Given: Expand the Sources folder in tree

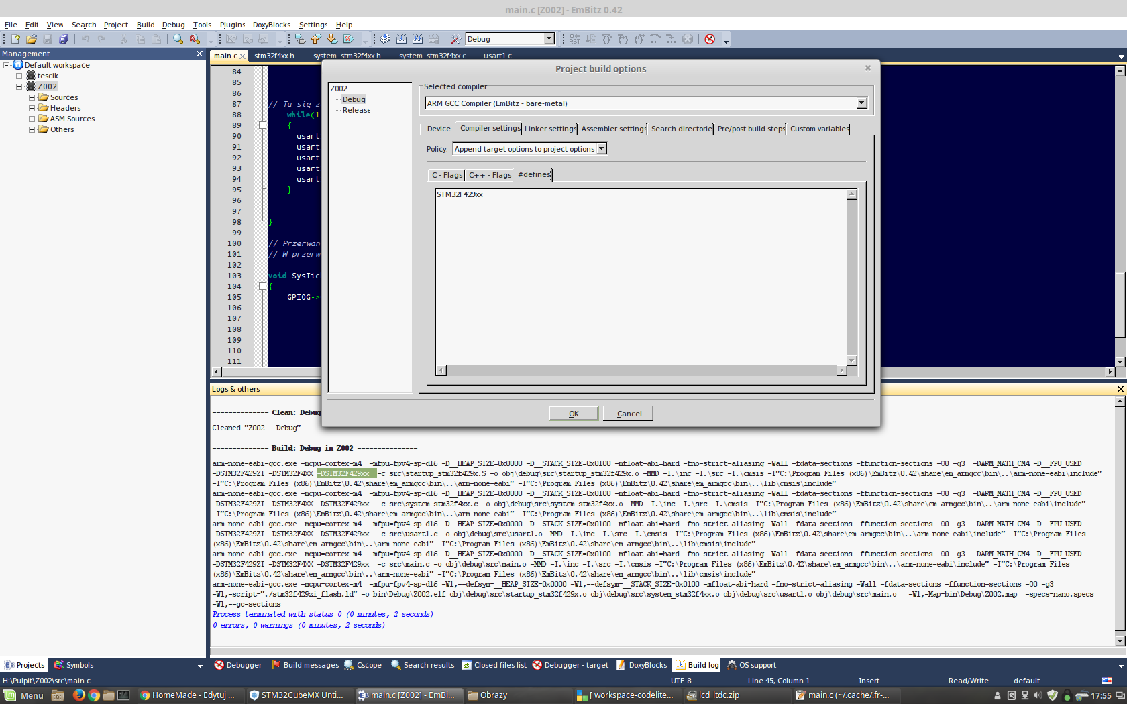Looking at the screenshot, I should [32, 97].
